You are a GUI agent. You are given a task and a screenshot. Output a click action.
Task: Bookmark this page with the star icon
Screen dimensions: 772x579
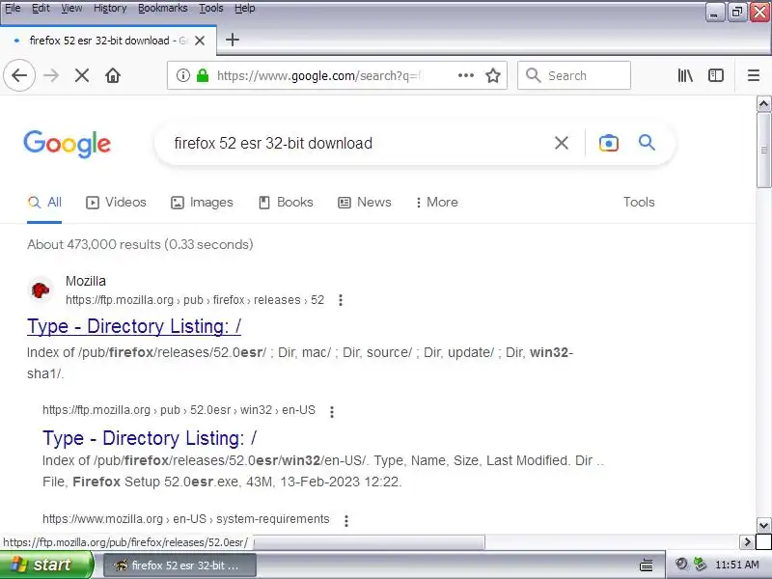(x=493, y=75)
